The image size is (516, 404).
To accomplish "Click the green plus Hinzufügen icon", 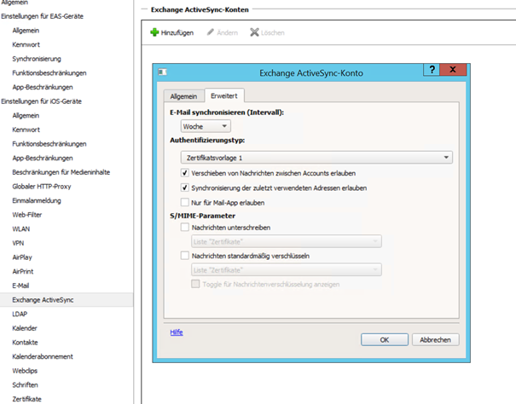I will click(x=154, y=32).
